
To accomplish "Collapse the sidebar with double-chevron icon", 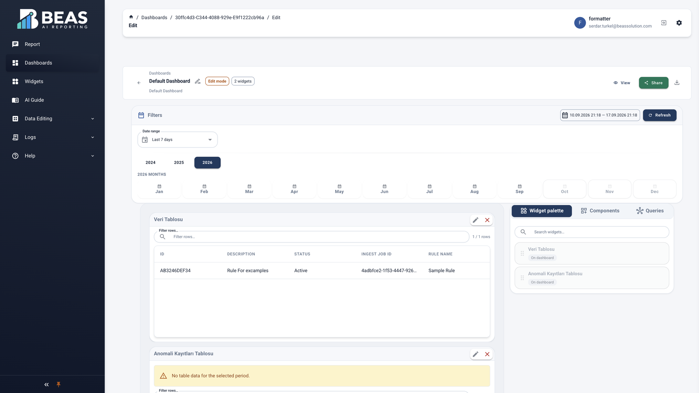I will coord(46,385).
